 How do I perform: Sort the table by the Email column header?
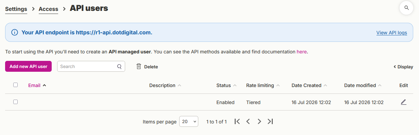tap(34, 85)
